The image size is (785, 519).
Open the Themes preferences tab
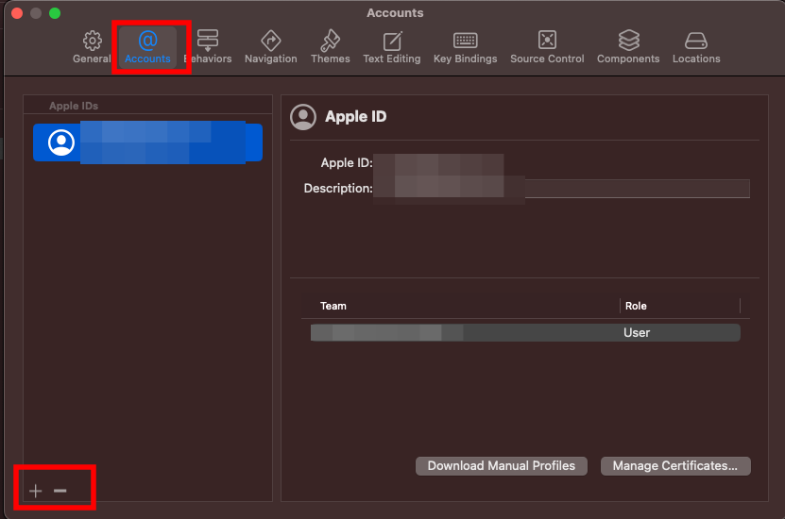(330, 47)
